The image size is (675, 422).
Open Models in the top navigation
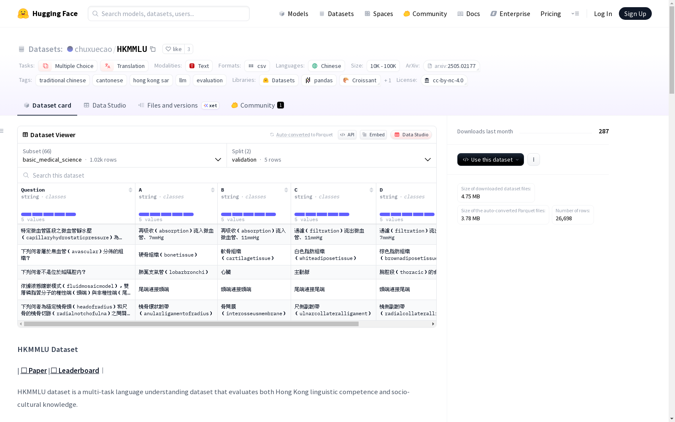pyautogui.click(x=294, y=14)
